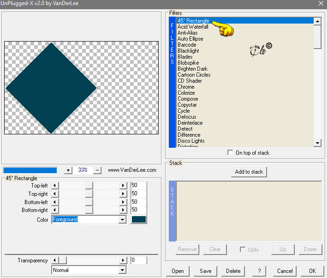The width and height of the screenshot is (327, 278).
Task: Click the zoom out minus button
Action: pos(97,170)
